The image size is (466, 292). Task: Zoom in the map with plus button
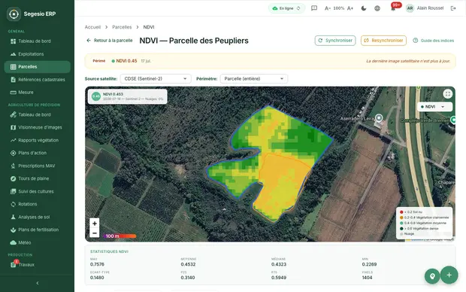(x=95, y=224)
